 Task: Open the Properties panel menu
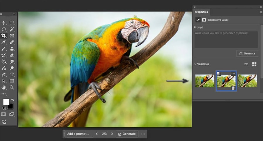point(261,12)
